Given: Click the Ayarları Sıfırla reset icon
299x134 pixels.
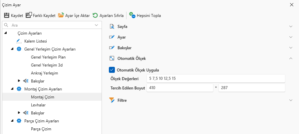Looking at the screenshot, I should tap(95, 15).
